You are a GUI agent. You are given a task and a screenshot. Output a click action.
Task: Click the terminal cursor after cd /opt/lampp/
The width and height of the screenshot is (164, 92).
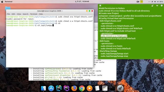53,25
